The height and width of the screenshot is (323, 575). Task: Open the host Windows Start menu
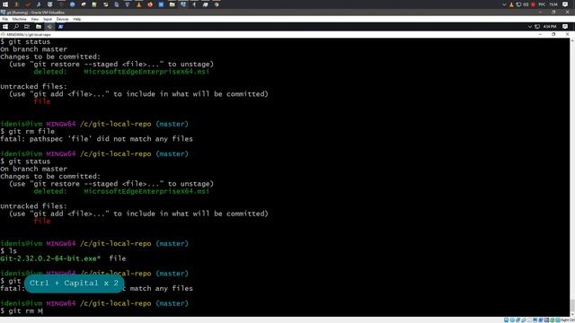point(5,4)
